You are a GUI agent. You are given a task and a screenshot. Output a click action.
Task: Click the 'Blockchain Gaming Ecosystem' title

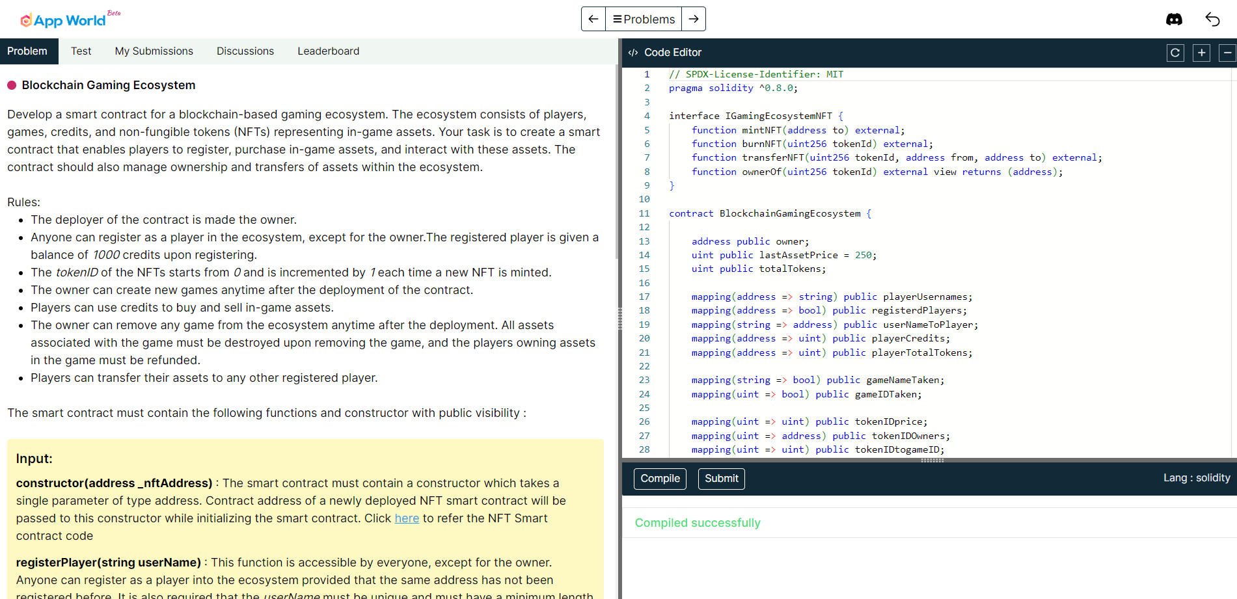[109, 85]
